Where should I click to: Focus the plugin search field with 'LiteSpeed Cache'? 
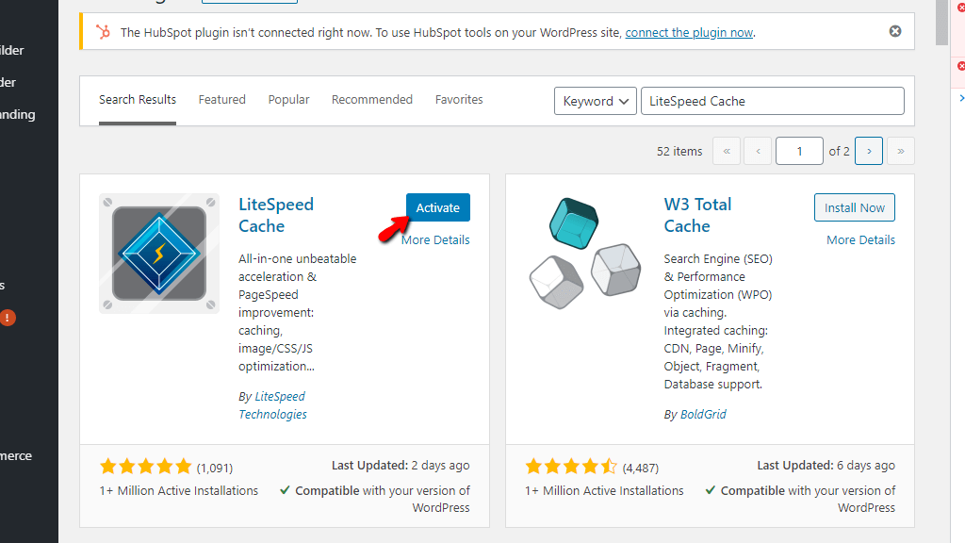click(x=773, y=101)
